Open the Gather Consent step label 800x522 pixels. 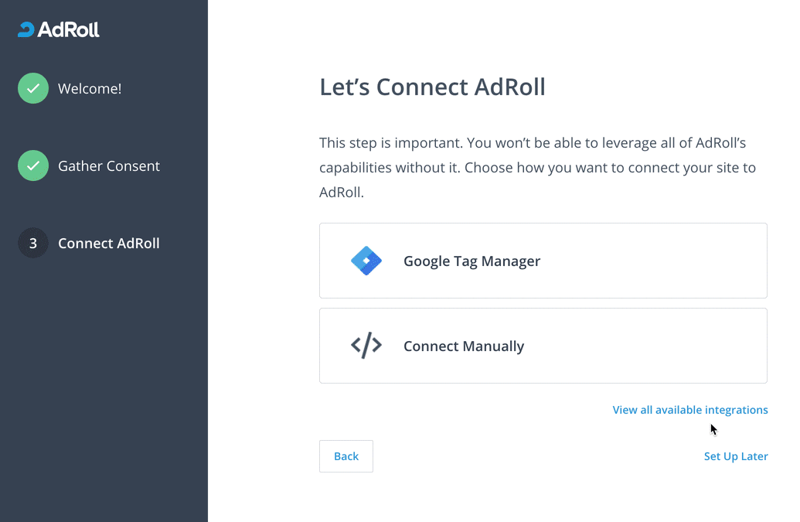109,166
